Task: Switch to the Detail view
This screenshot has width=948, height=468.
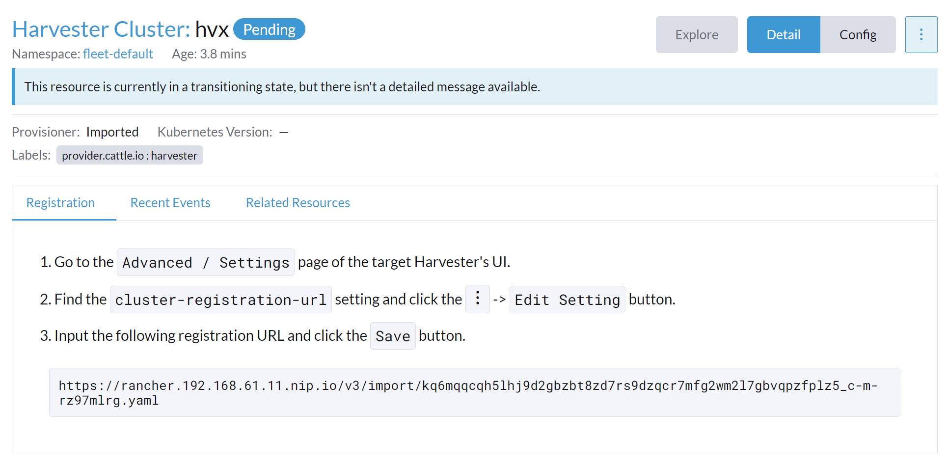Action: pyautogui.click(x=784, y=34)
